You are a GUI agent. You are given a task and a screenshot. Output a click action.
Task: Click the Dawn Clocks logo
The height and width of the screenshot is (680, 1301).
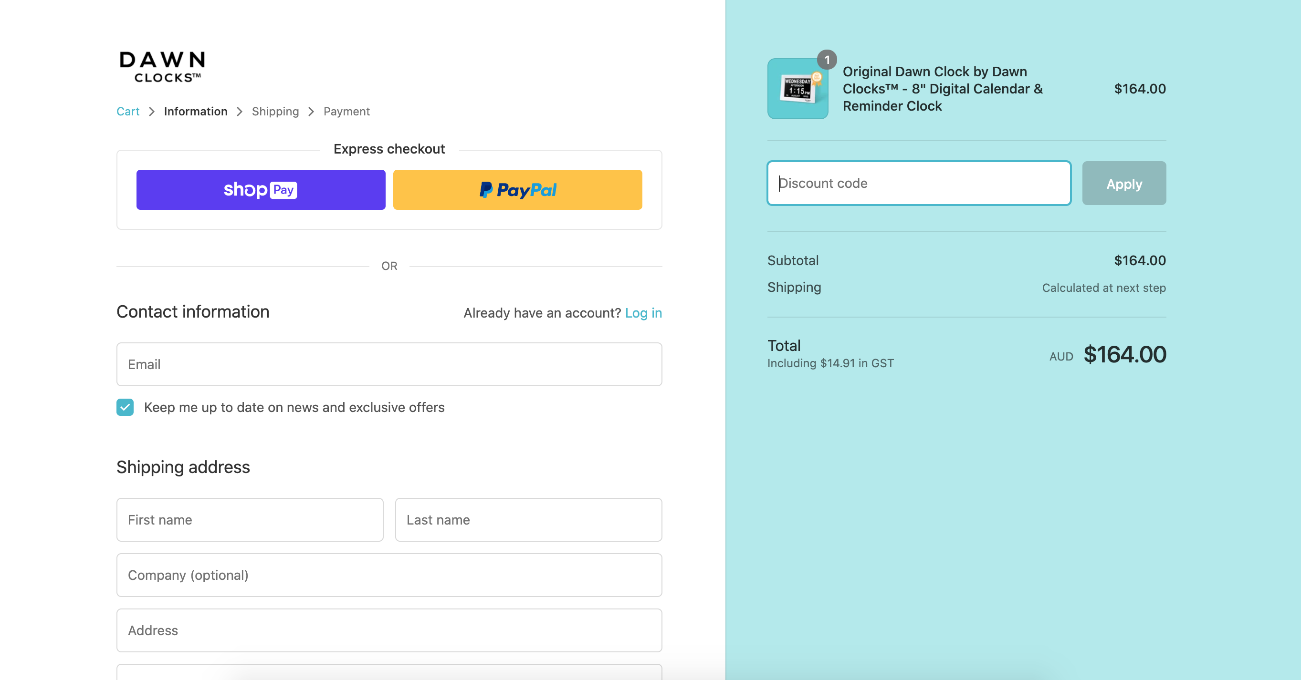pos(162,66)
